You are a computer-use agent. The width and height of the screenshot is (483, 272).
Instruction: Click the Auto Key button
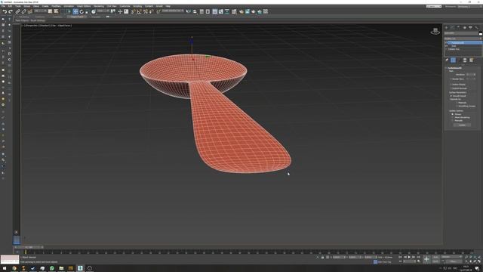coord(436,257)
